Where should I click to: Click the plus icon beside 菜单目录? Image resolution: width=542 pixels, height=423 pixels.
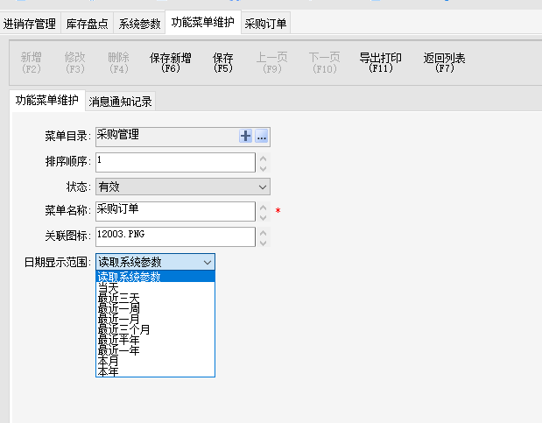pos(246,137)
